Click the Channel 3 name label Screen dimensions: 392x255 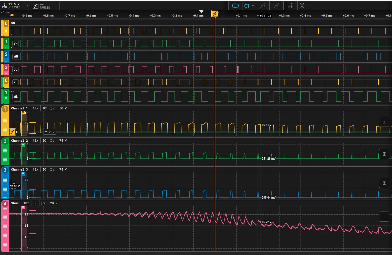tap(19, 169)
